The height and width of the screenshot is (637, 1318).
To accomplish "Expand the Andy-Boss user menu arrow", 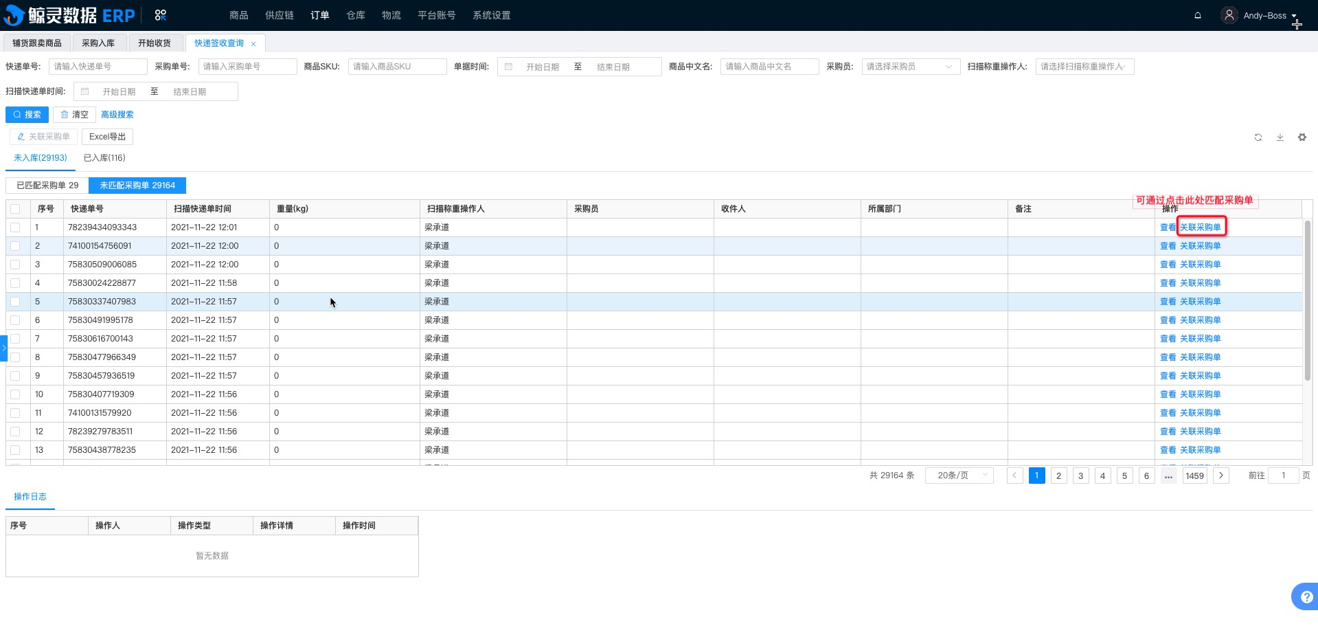I will click(x=1294, y=16).
